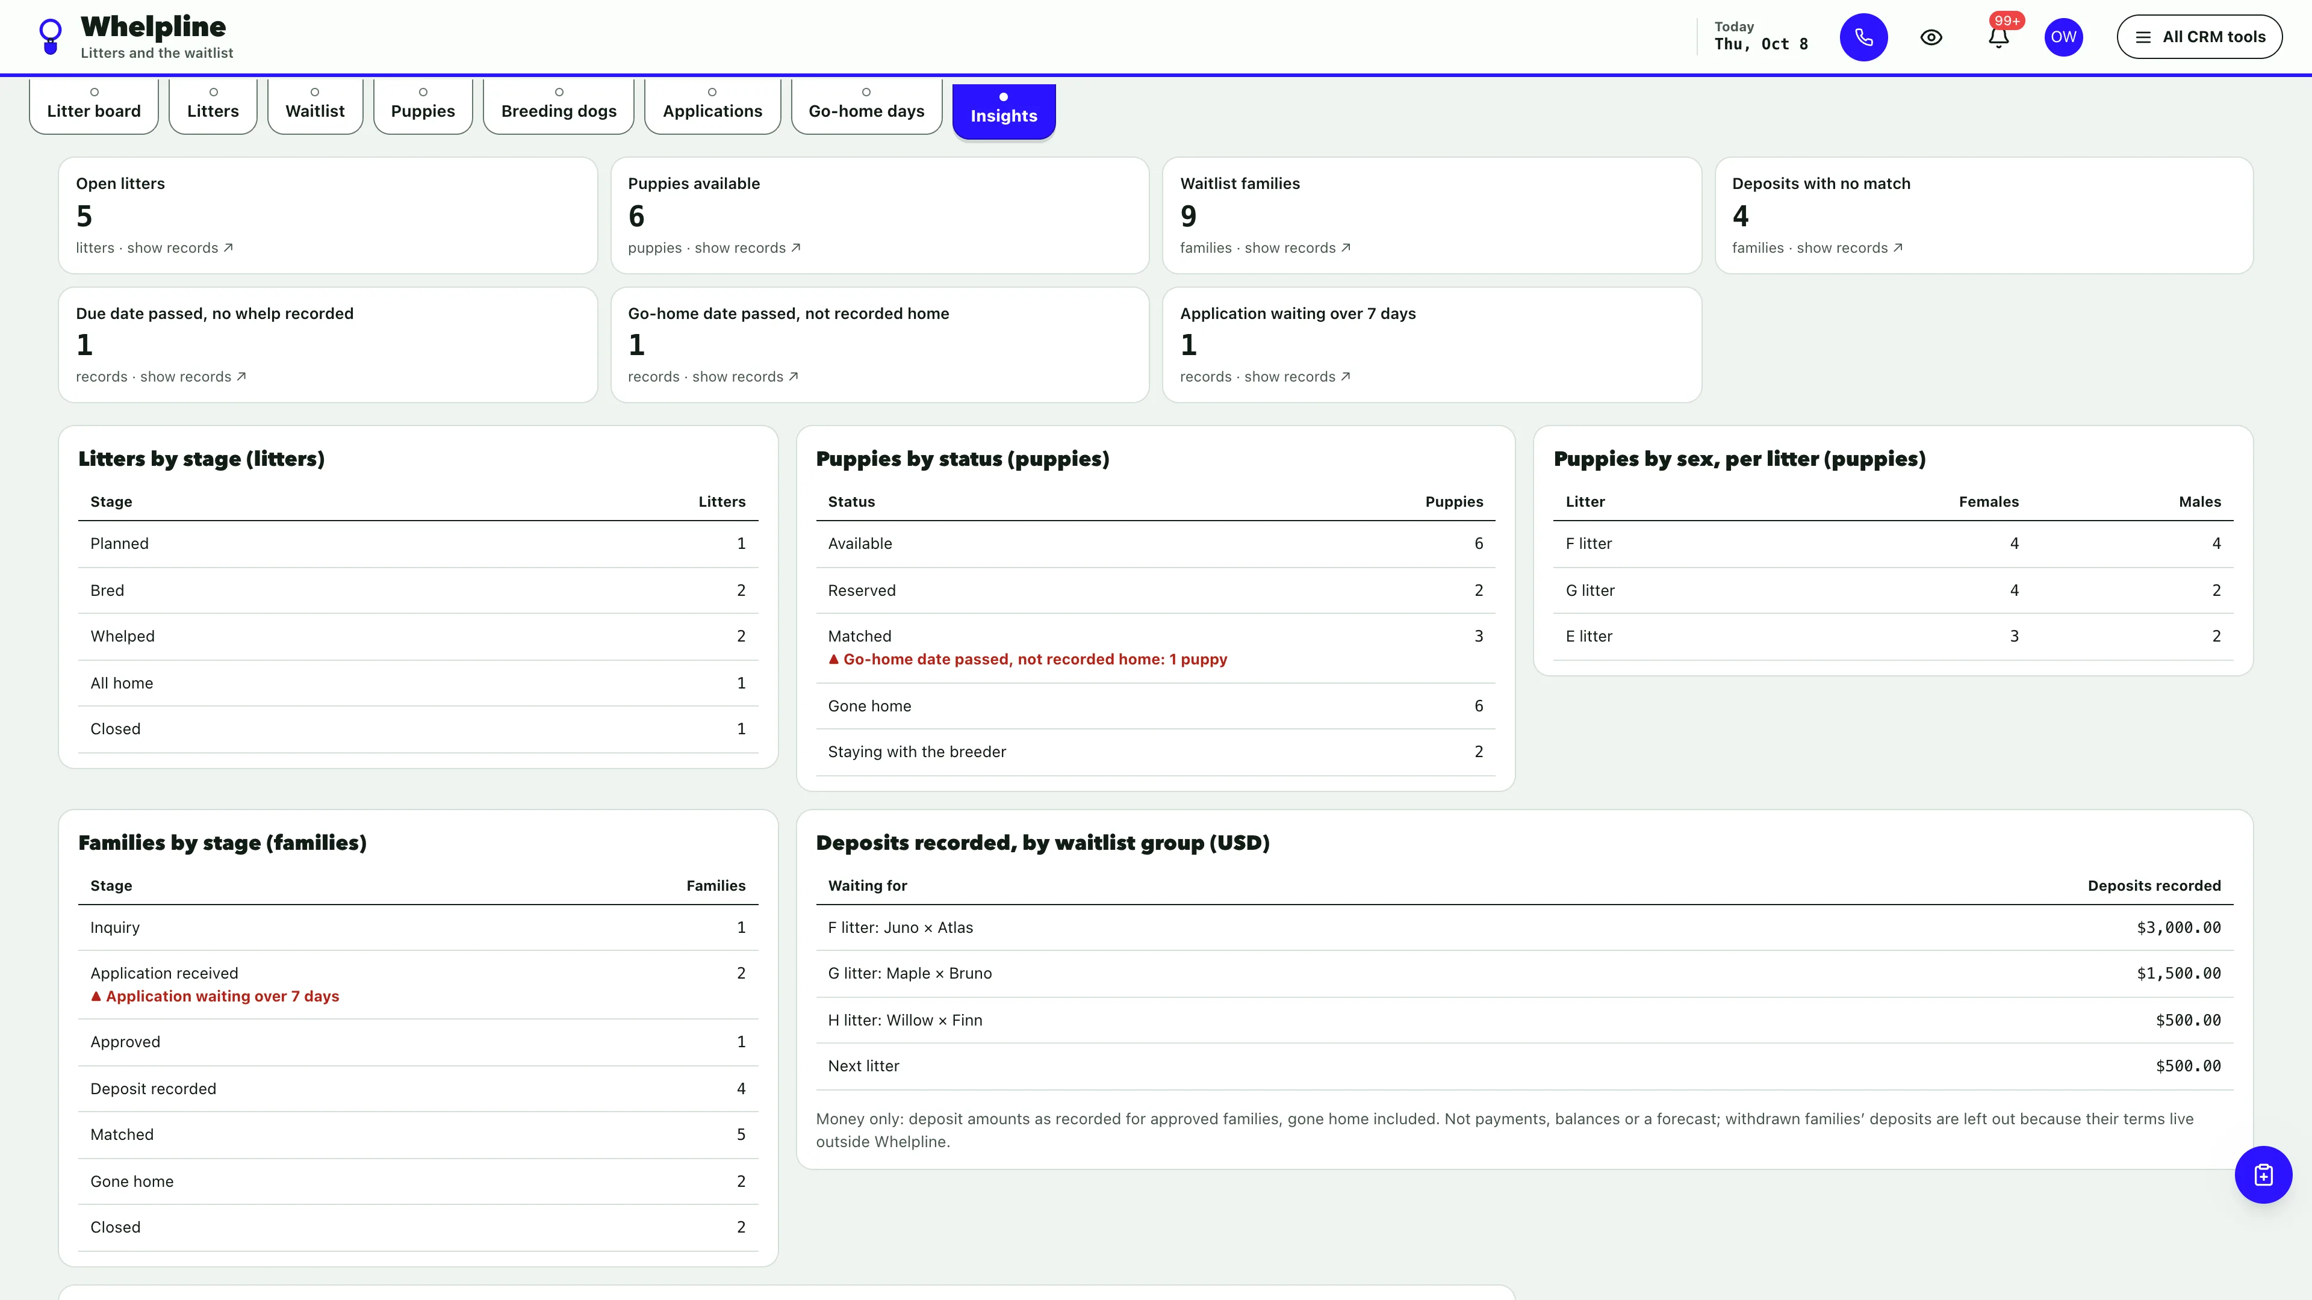Open the All CRM tools menu

(2199, 37)
